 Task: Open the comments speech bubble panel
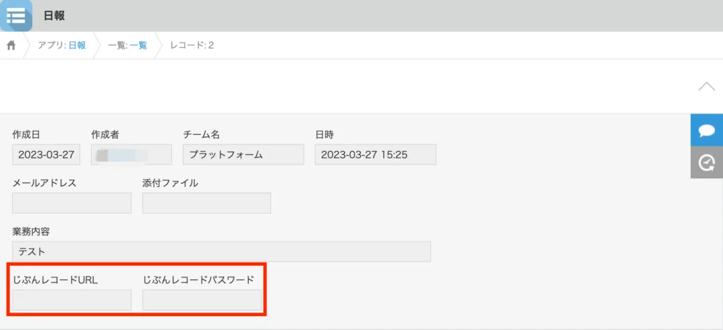[x=707, y=131]
